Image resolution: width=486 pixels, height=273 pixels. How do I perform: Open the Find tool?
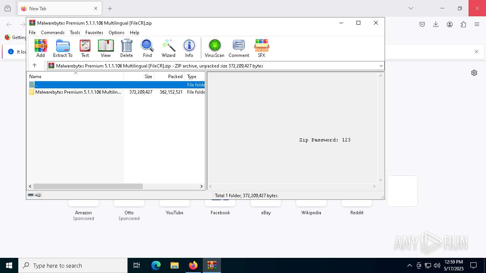click(x=147, y=48)
